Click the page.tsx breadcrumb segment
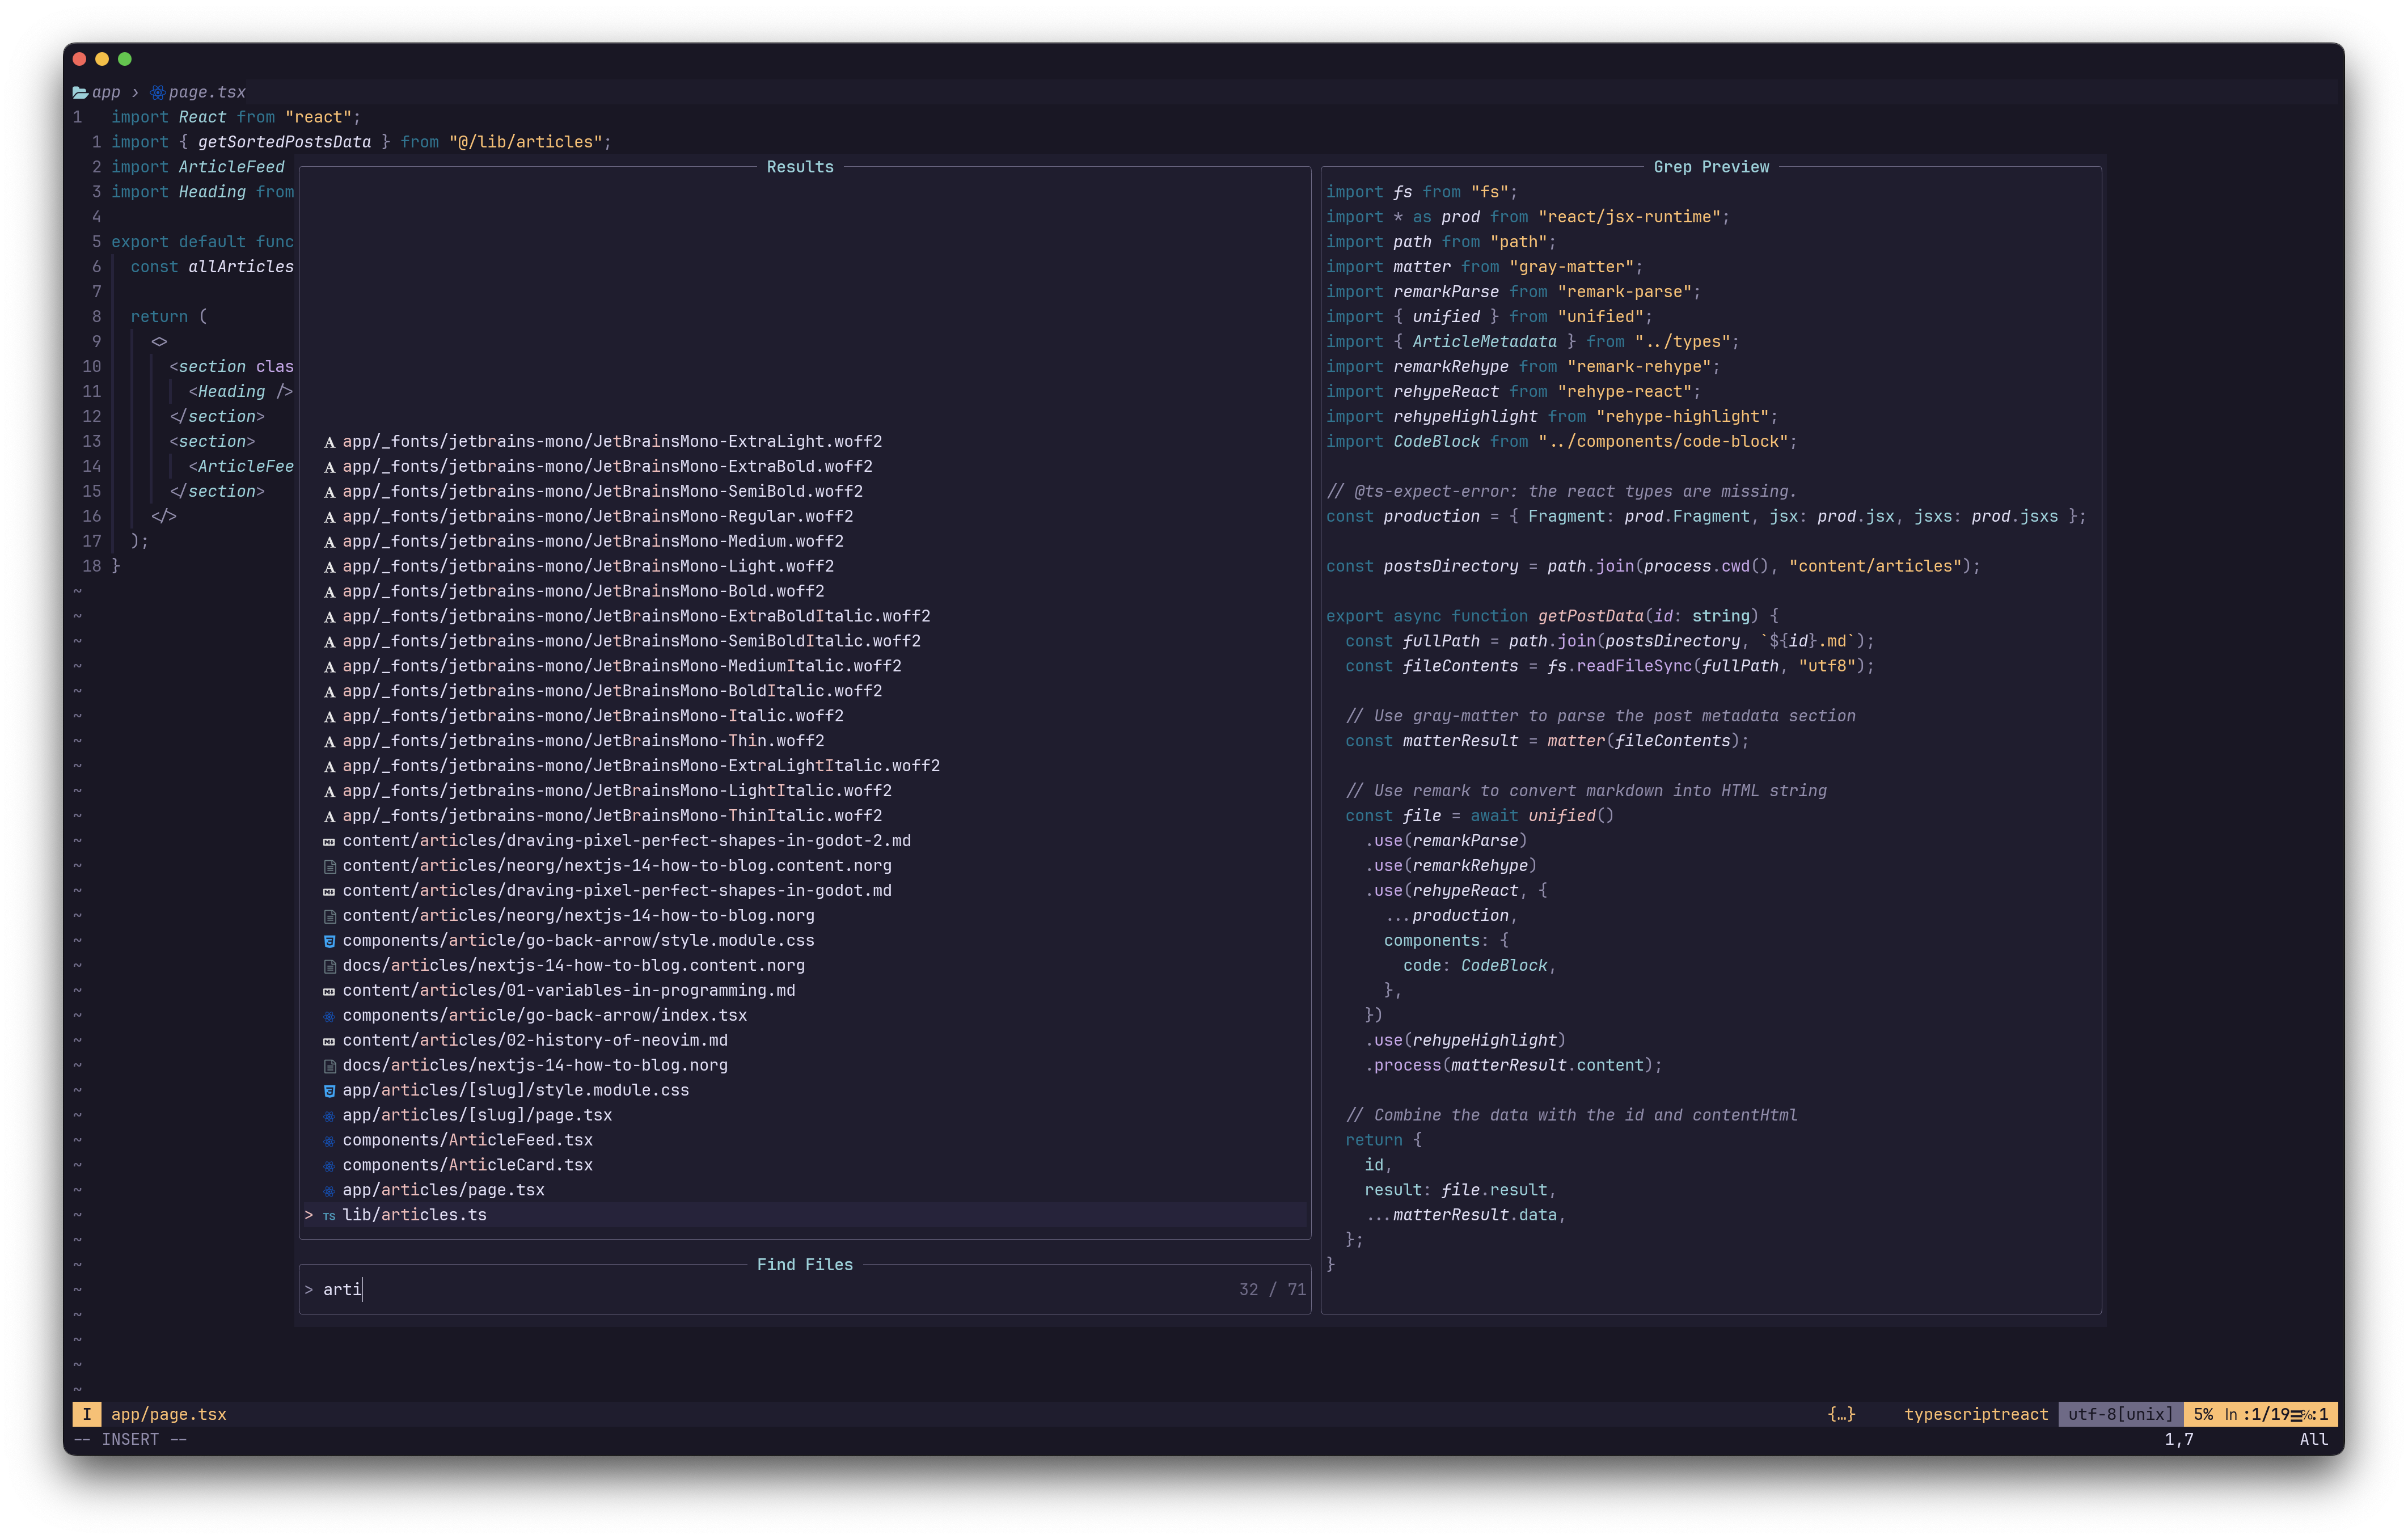The width and height of the screenshot is (2408, 1539). coord(206,92)
